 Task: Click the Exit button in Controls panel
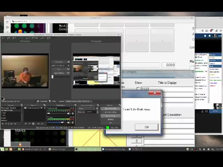coord(110,123)
